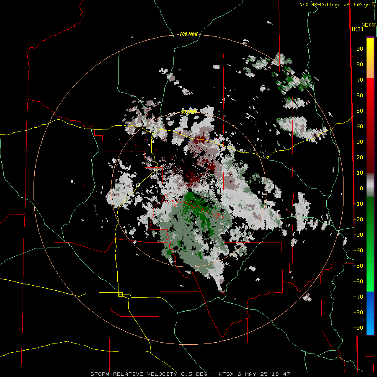Select the -20 value on velocity scale
Image resolution: width=377 pixels, height=377 pixels.
[x=358, y=219]
